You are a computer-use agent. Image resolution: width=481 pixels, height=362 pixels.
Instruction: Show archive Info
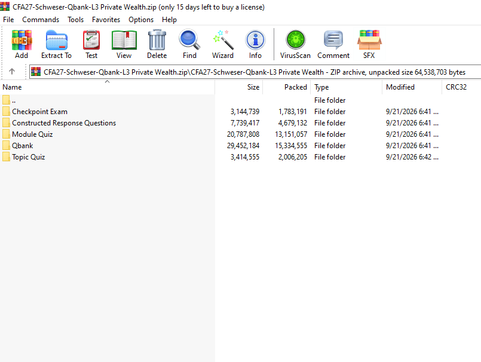point(255,44)
